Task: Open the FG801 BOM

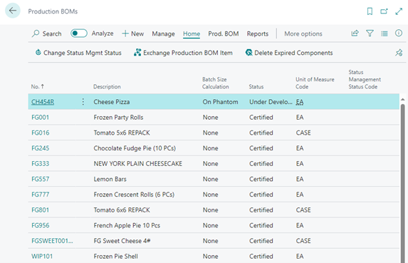Action: [40, 210]
